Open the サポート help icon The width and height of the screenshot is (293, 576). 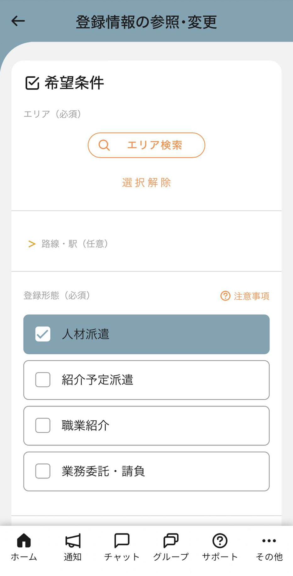[x=220, y=540]
